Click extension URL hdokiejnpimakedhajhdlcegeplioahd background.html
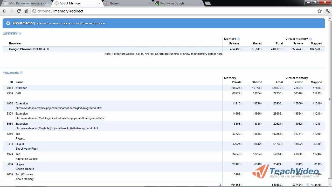This screenshot has height=187, width=332. pos(60,118)
